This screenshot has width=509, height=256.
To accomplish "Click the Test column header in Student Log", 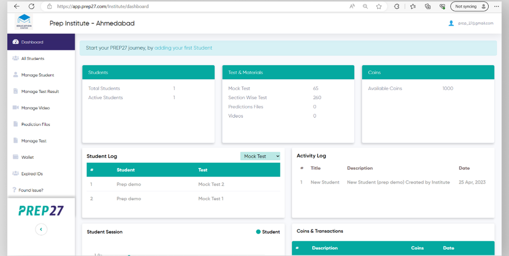I will 203,169.
